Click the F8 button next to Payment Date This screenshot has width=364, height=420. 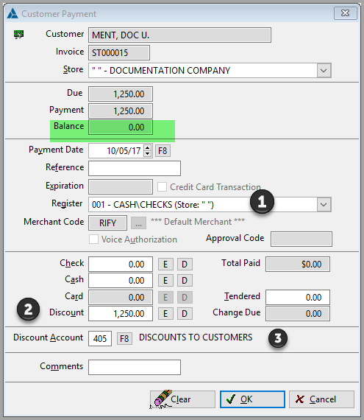tap(163, 151)
